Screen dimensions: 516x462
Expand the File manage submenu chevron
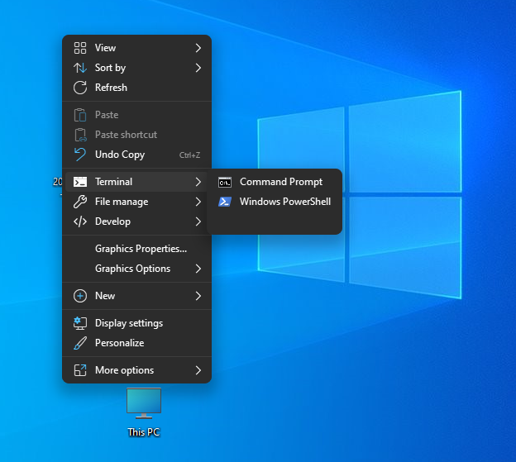(x=198, y=202)
